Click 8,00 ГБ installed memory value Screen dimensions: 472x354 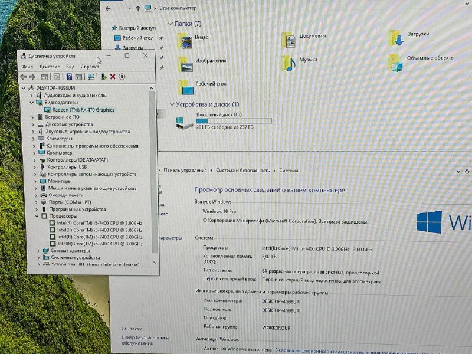(x=269, y=257)
